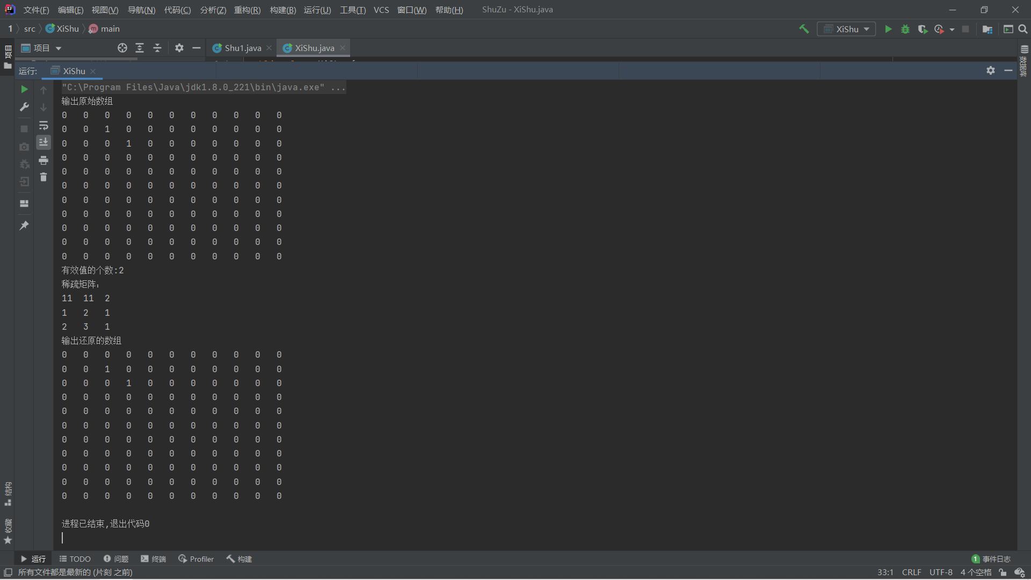This screenshot has width=1031, height=580.
Task: Open the 重构(R) menu
Action: click(x=247, y=10)
